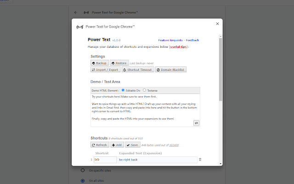Open Shortcut Timeout setting
This screenshot has width=294, height=184.
[x=138, y=69]
